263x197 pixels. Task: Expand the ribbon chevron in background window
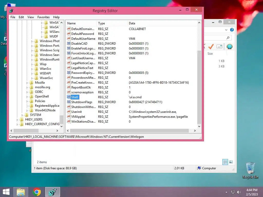[x=226, y=30]
